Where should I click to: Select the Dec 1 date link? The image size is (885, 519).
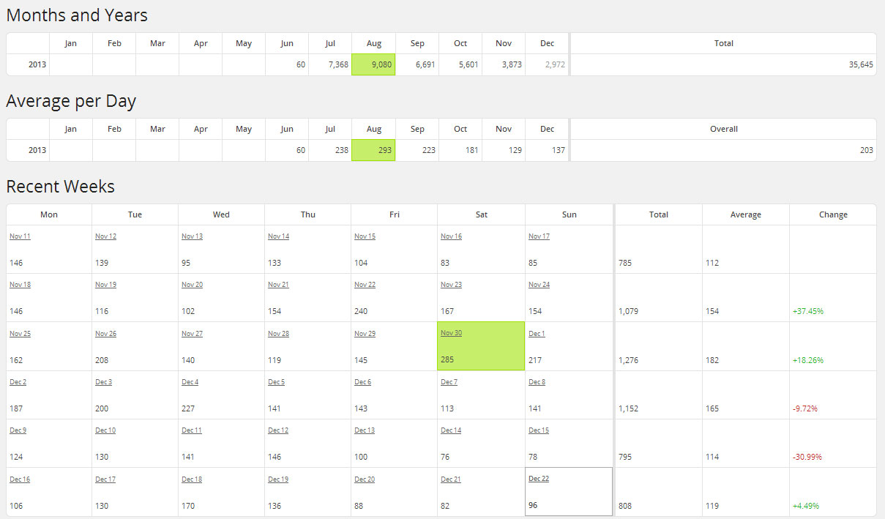pos(537,334)
